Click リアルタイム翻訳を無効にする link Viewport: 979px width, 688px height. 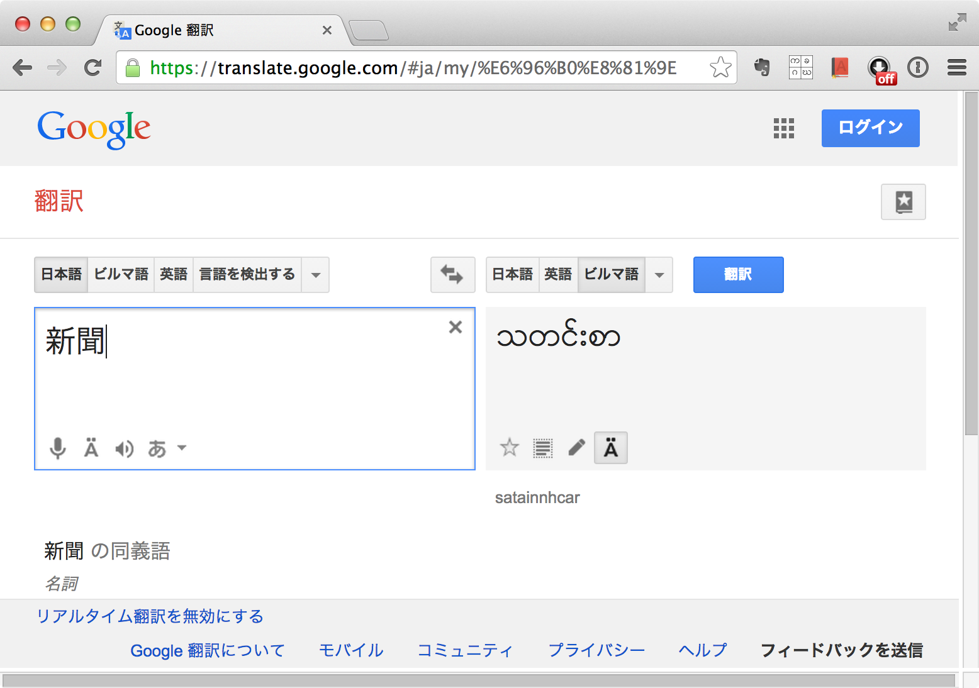(x=150, y=616)
